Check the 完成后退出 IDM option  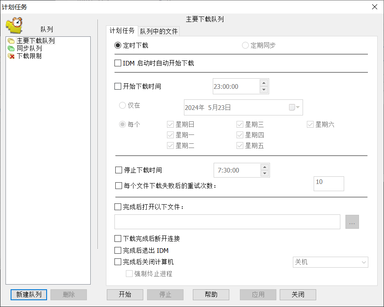[x=118, y=250]
